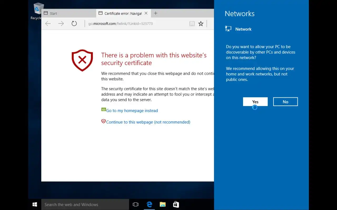337x210 pixels.
Task: Open the Store from taskbar
Action: click(x=176, y=204)
